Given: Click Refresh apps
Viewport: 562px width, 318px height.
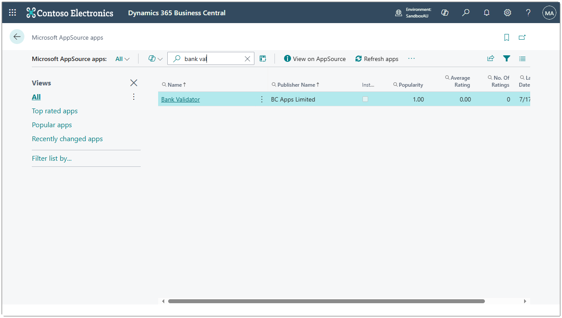Looking at the screenshot, I should 377,59.
